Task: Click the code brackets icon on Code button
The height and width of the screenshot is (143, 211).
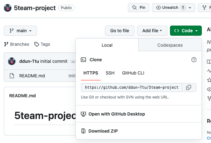Action: click(x=177, y=31)
